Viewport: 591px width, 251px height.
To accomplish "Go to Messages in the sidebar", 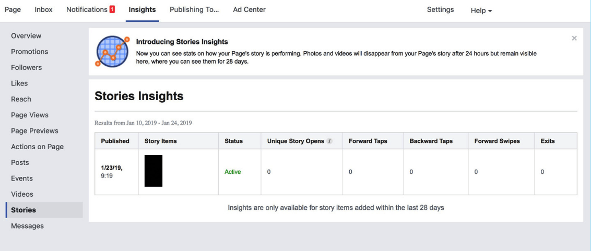I will (x=27, y=226).
